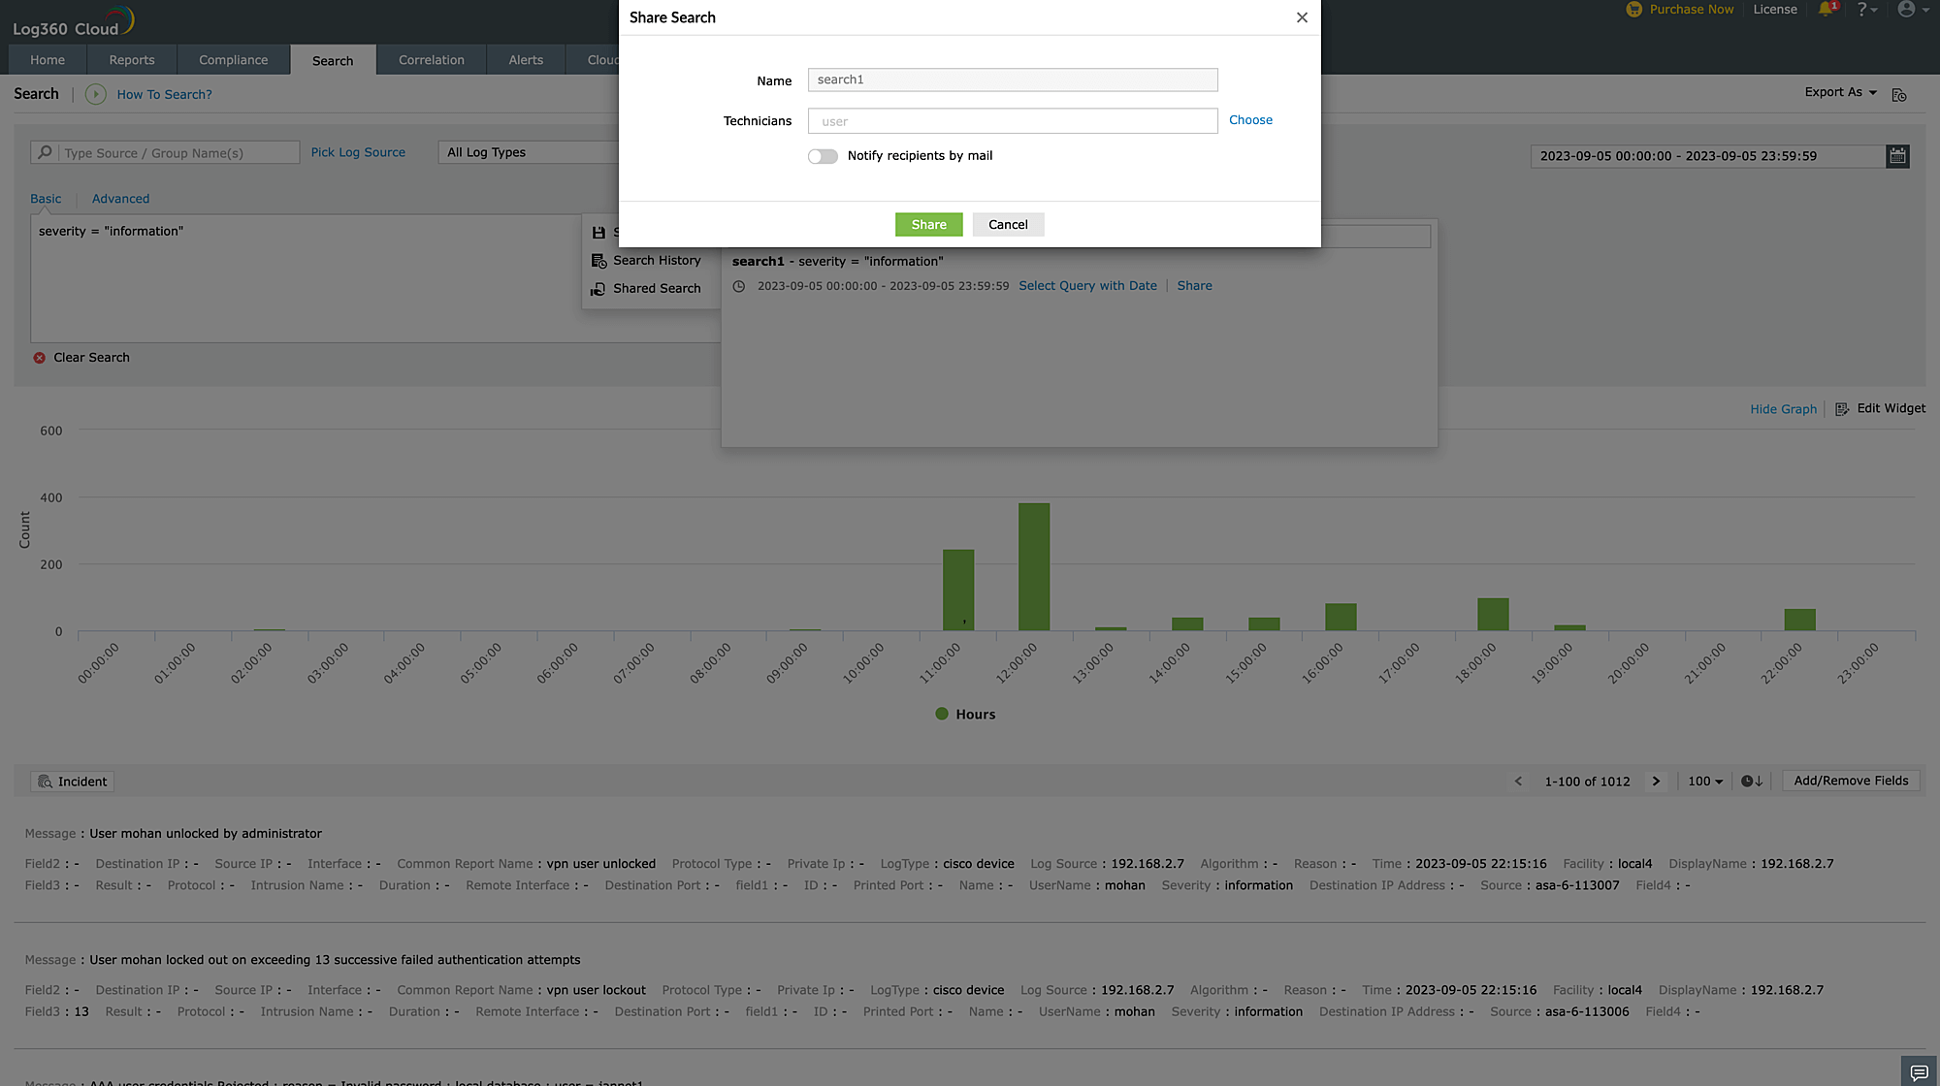Viewport: 1940px width, 1086px height.
Task: Click the Choose technicians link
Action: (1249, 120)
